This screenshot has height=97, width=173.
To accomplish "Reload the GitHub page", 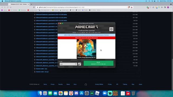I will [8, 7].
